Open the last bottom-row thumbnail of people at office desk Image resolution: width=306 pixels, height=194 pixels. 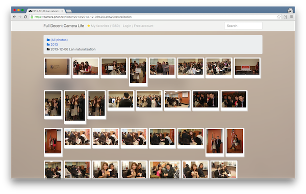(x=224, y=169)
